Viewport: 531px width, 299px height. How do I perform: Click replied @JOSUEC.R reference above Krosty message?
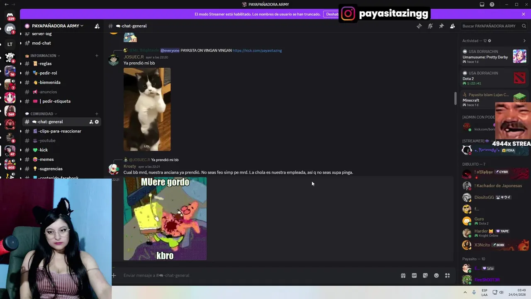point(139,160)
